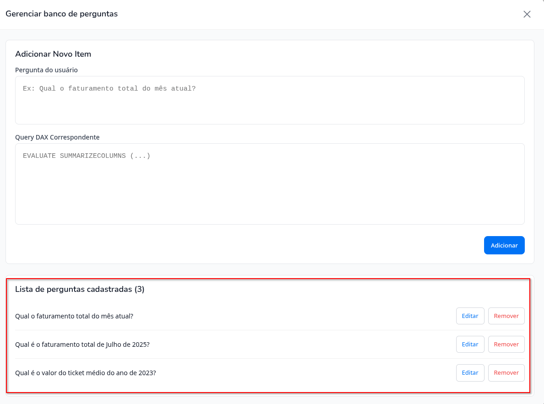Remove the 'ticket médio do ano de 2023' question
This screenshot has width=544, height=404.
point(506,373)
